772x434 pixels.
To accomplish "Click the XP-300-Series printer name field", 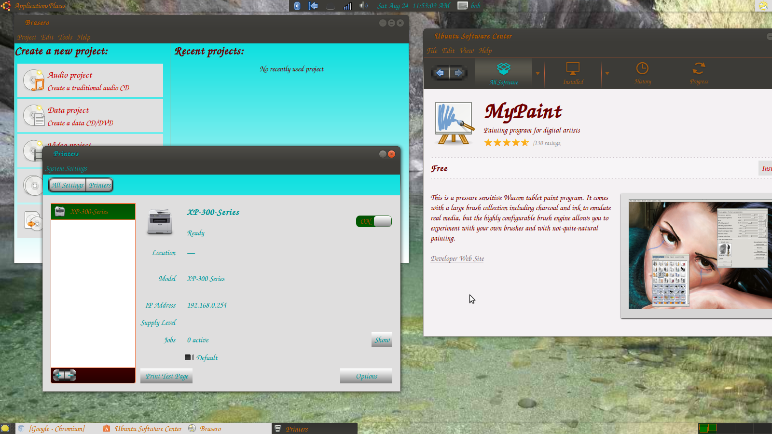I will (213, 212).
